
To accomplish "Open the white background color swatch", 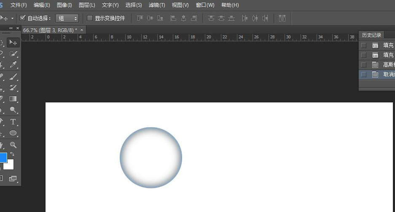I will tap(10, 166).
